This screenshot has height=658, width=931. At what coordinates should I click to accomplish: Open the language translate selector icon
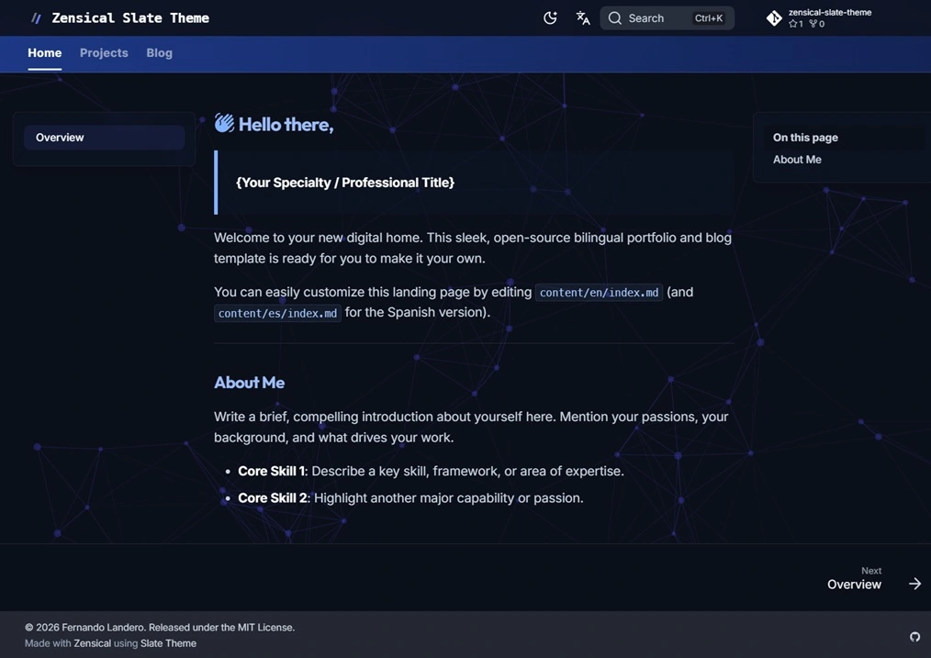click(x=583, y=18)
